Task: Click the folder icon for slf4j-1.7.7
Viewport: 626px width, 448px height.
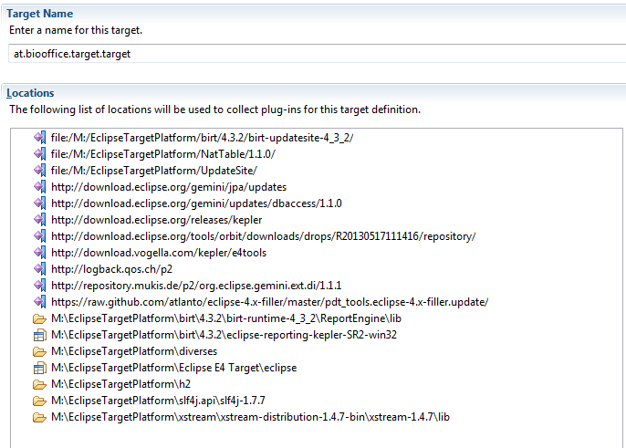Action: pos(39,401)
